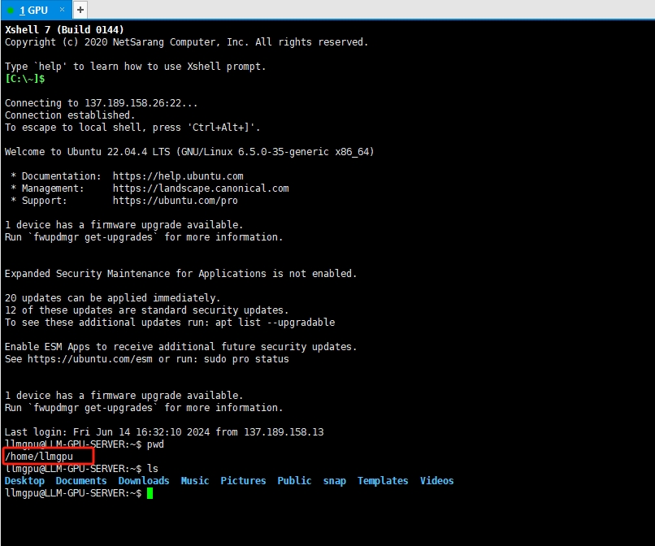Click the green connection status dot

(11, 10)
